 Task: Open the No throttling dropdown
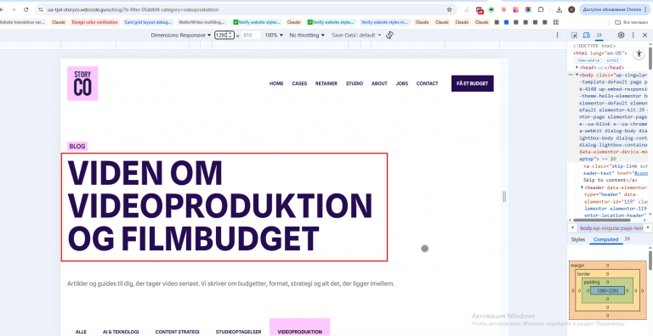pyautogui.click(x=307, y=36)
